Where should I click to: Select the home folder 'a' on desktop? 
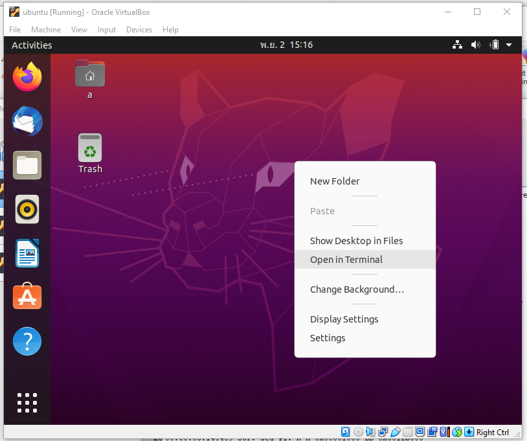(x=90, y=74)
